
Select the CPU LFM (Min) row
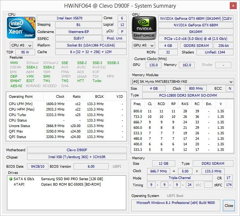click(x=66, y=104)
